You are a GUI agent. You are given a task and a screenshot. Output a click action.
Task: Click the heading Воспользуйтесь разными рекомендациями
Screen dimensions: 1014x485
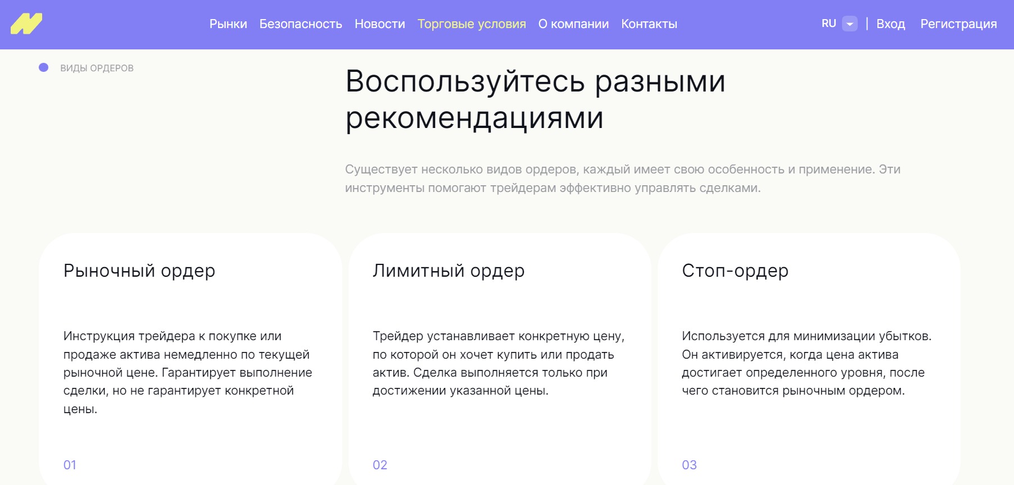(535, 99)
